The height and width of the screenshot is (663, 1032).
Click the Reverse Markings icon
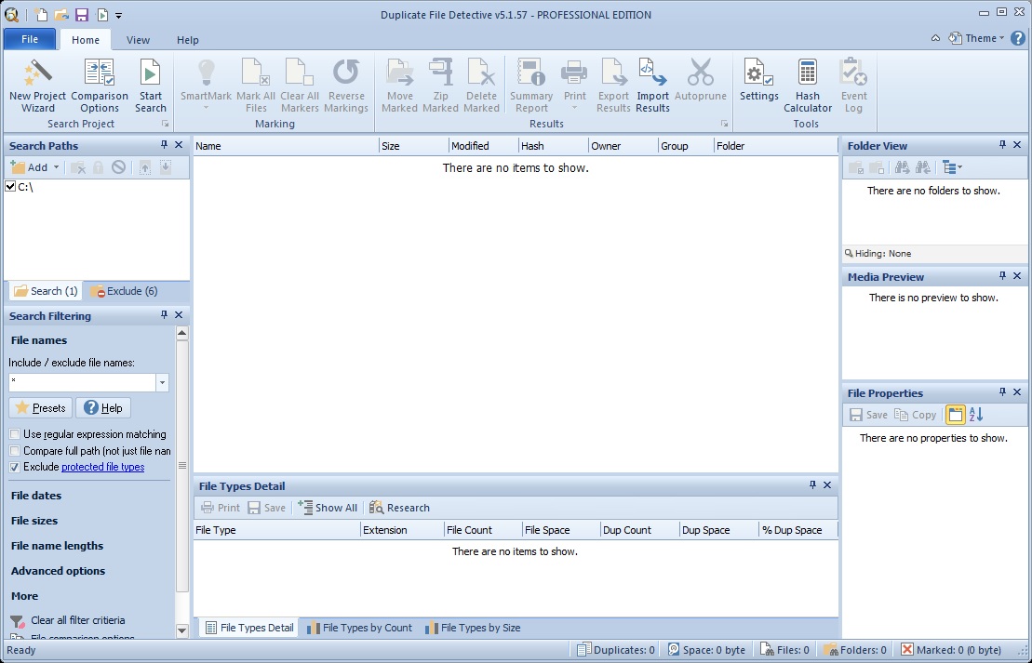(x=345, y=86)
